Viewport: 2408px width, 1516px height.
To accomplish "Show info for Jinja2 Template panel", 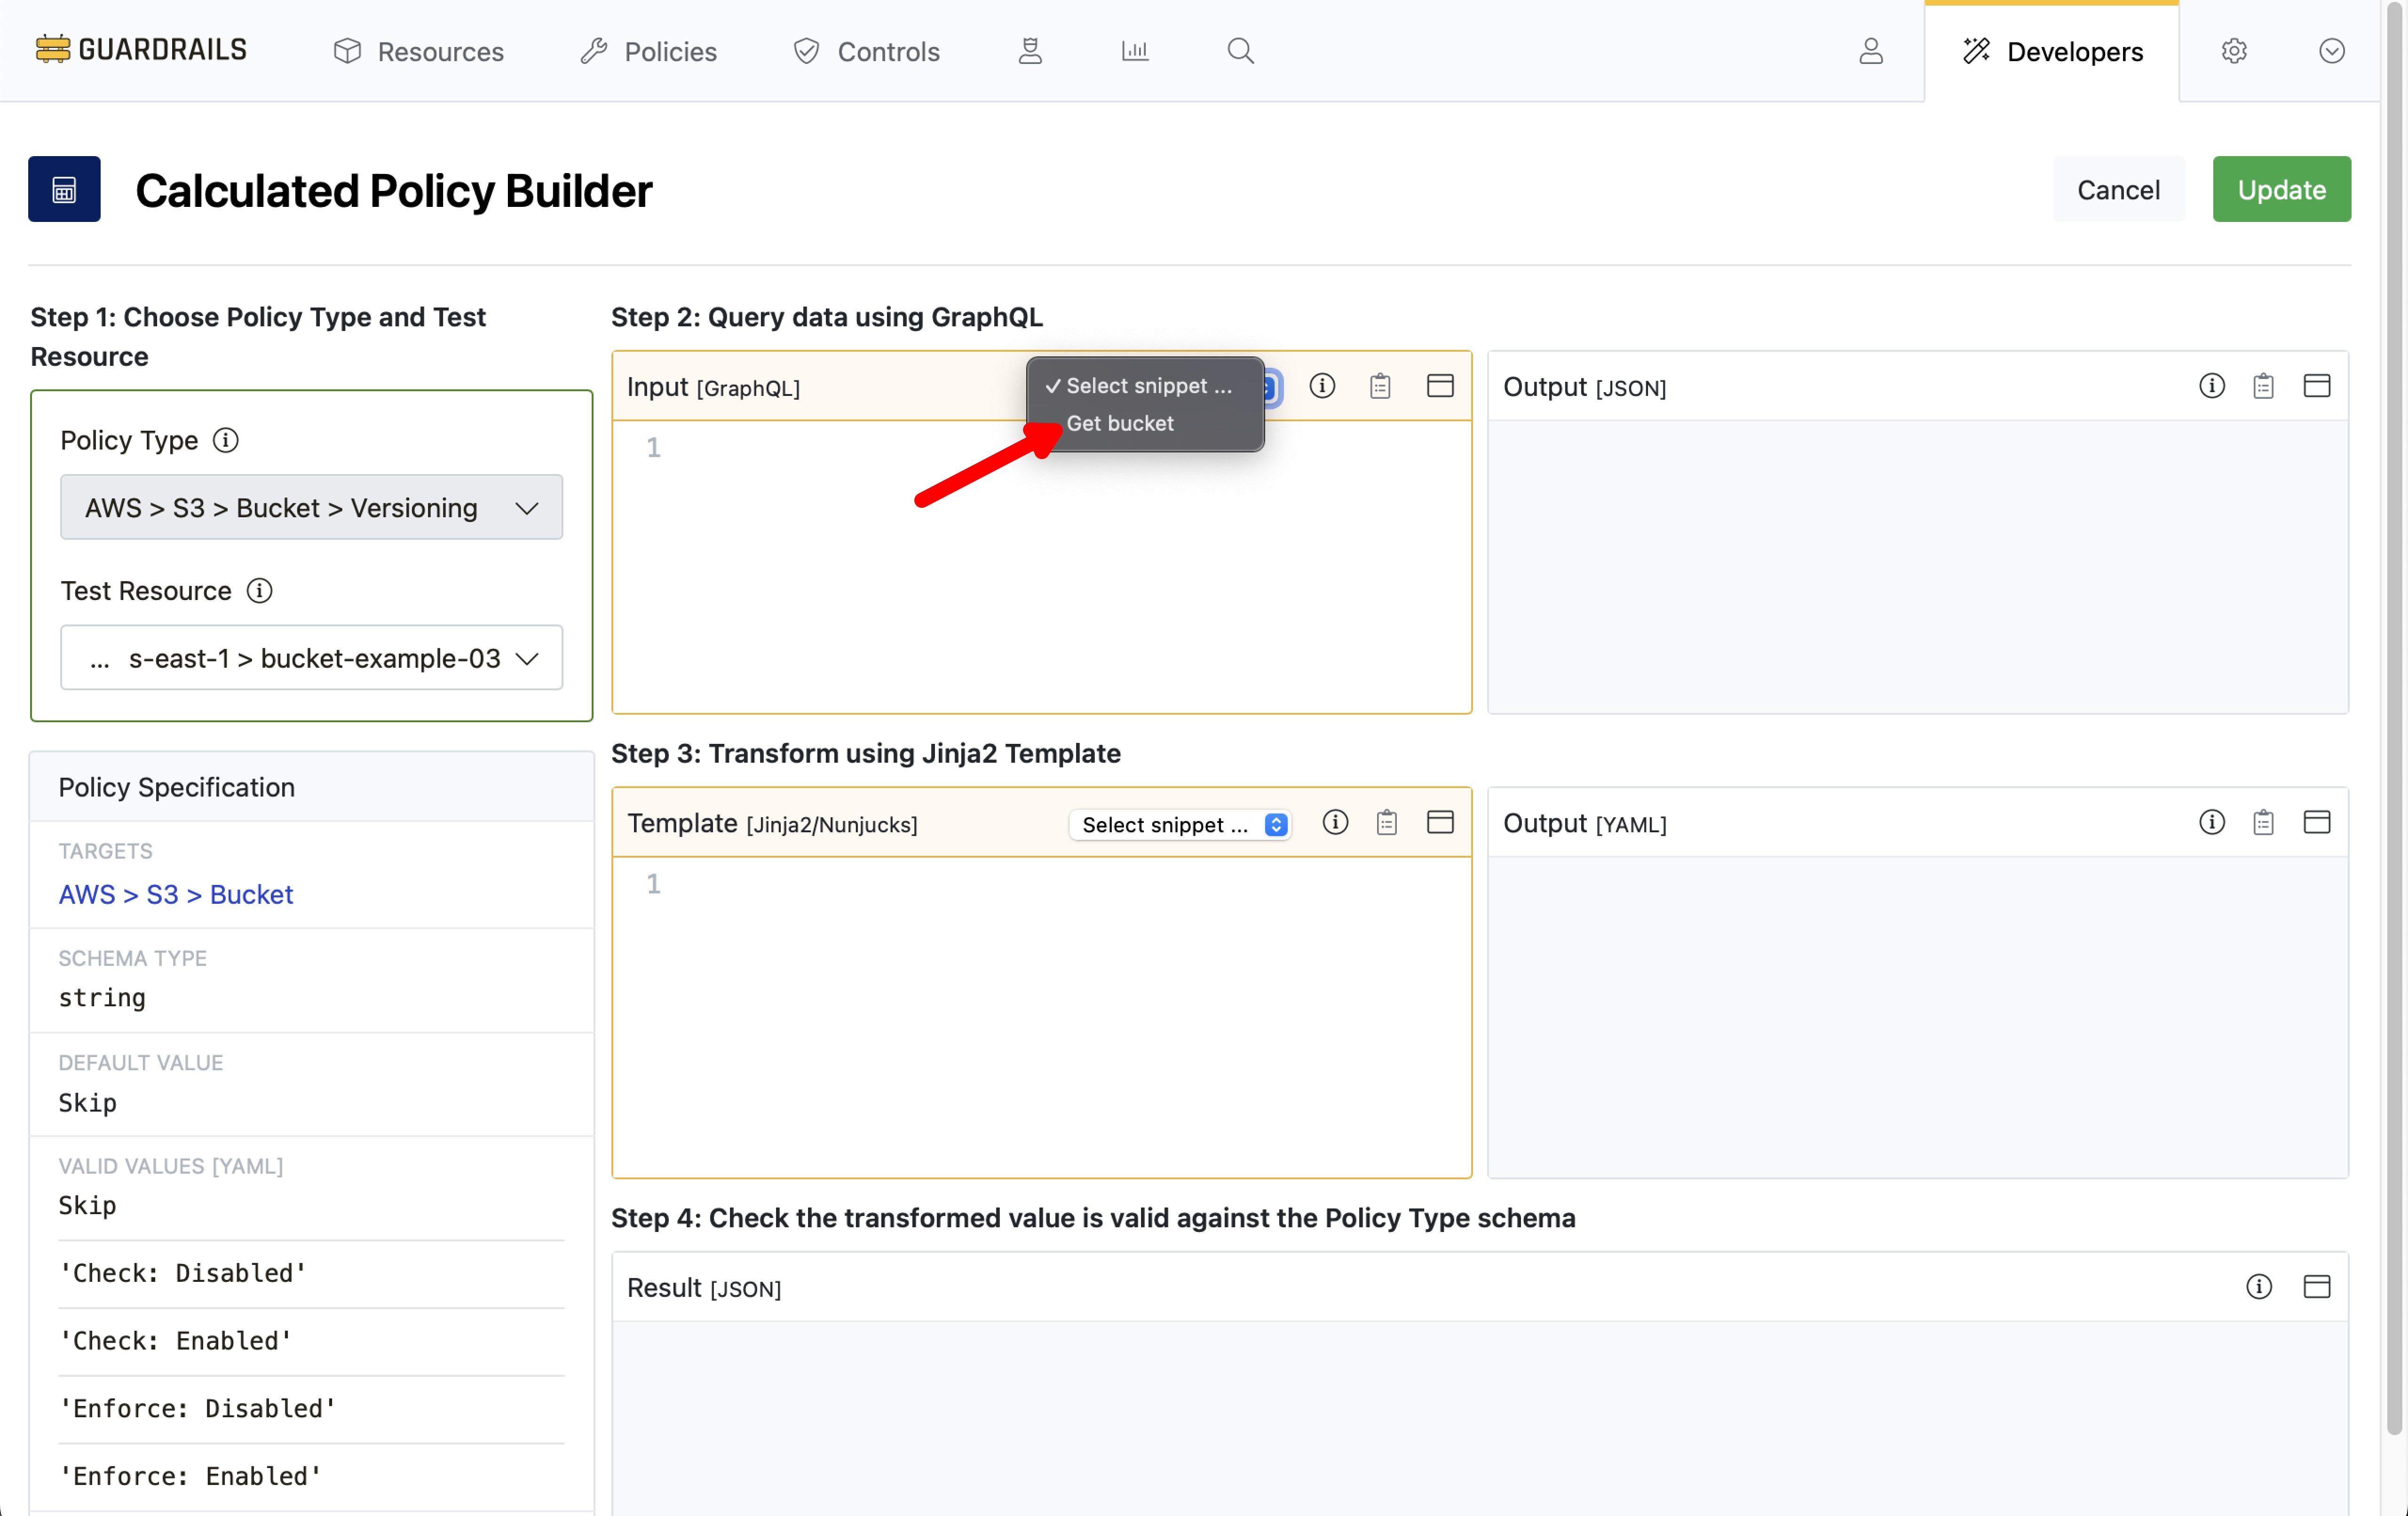I will pyautogui.click(x=1335, y=822).
